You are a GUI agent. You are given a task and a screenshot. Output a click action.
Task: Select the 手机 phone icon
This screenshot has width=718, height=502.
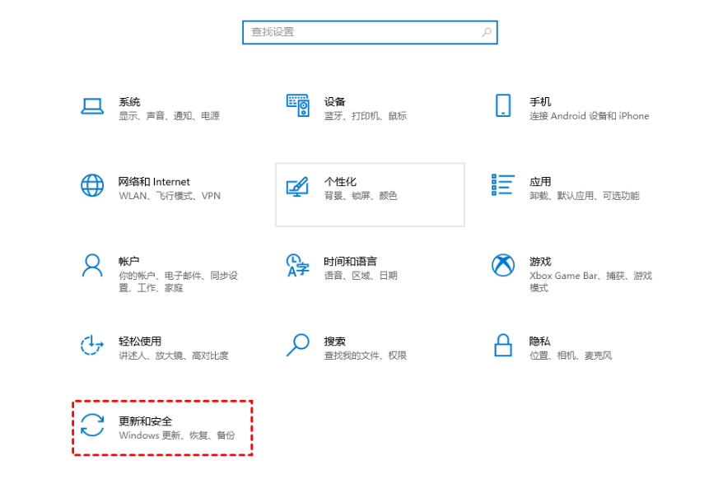(502, 105)
